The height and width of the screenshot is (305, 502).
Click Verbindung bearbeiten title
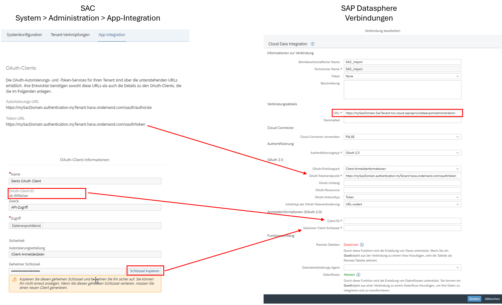click(382, 31)
